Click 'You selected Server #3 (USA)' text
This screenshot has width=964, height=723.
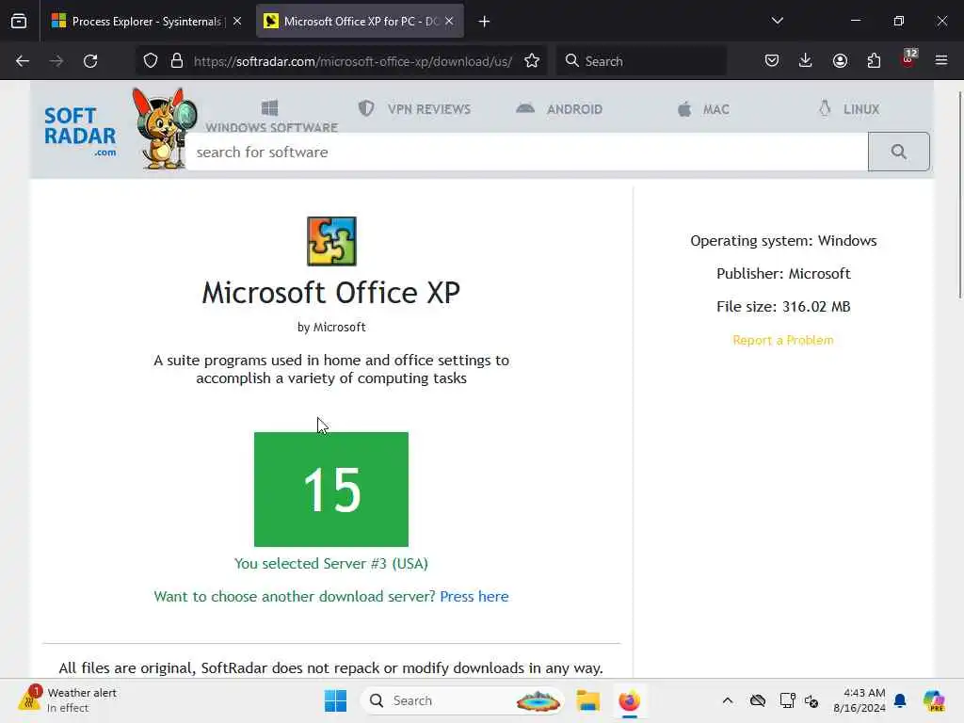click(x=331, y=563)
